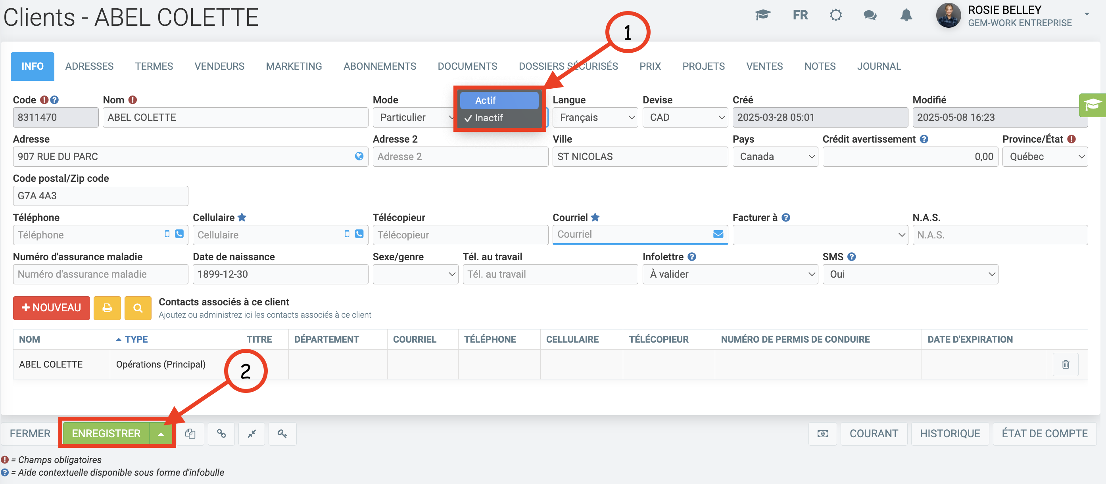Delete the ABEL COLETTE contact with trash icon
The image size is (1106, 484).
coord(1065,364)
